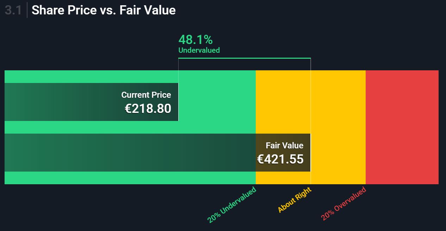Screen dimensions: 446x231
Task: Click the 20% Undervalued axis label
Action: (232, 205)
